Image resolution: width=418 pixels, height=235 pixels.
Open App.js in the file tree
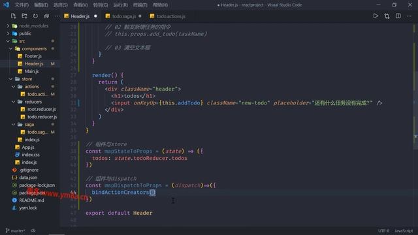click(x=27, y=147)
